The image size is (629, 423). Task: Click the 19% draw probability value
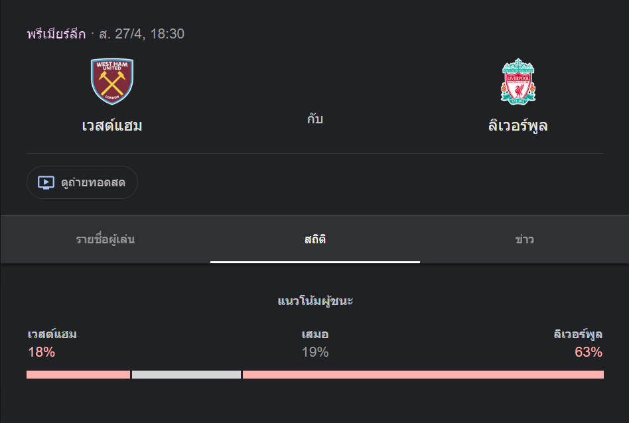click(x=315, y=352)
